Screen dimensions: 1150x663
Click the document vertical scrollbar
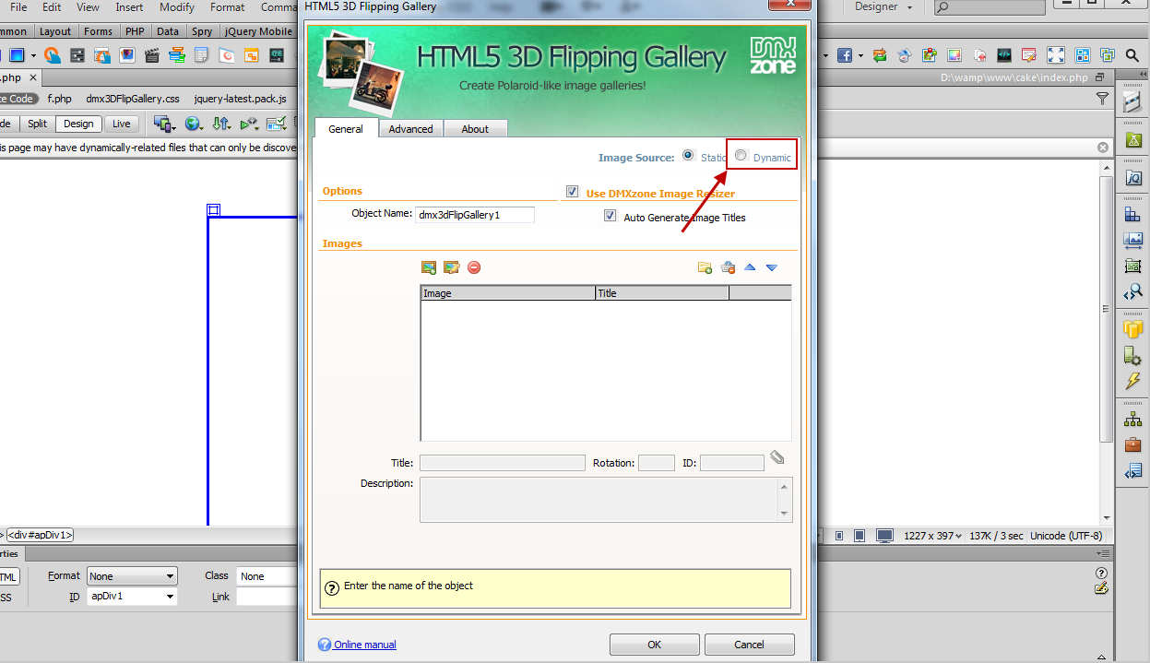(x=1107, y=341)
